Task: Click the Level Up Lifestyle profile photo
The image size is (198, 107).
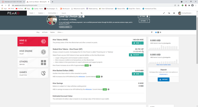Action: [x=52, y=20]
